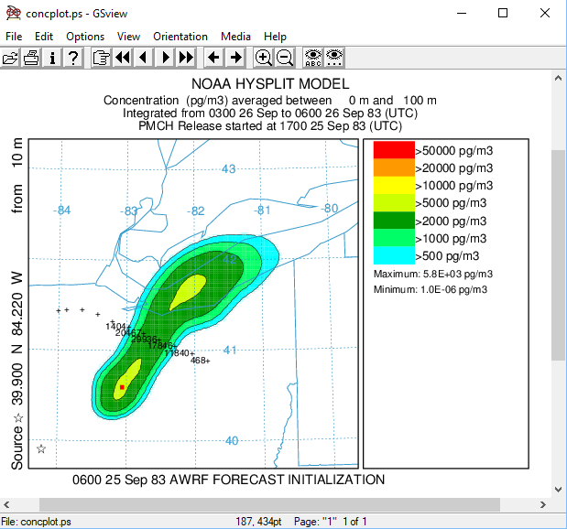Open the File menu
The width and height of the screenshot is (567, 529).
tap(15, 37)
